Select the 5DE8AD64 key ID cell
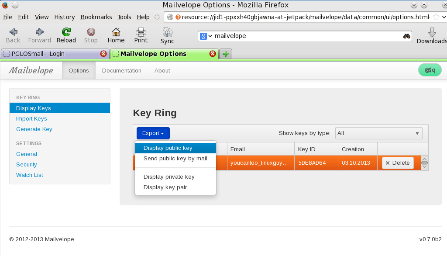This screenshot has height=256, width=447. (x=316, y=163)
